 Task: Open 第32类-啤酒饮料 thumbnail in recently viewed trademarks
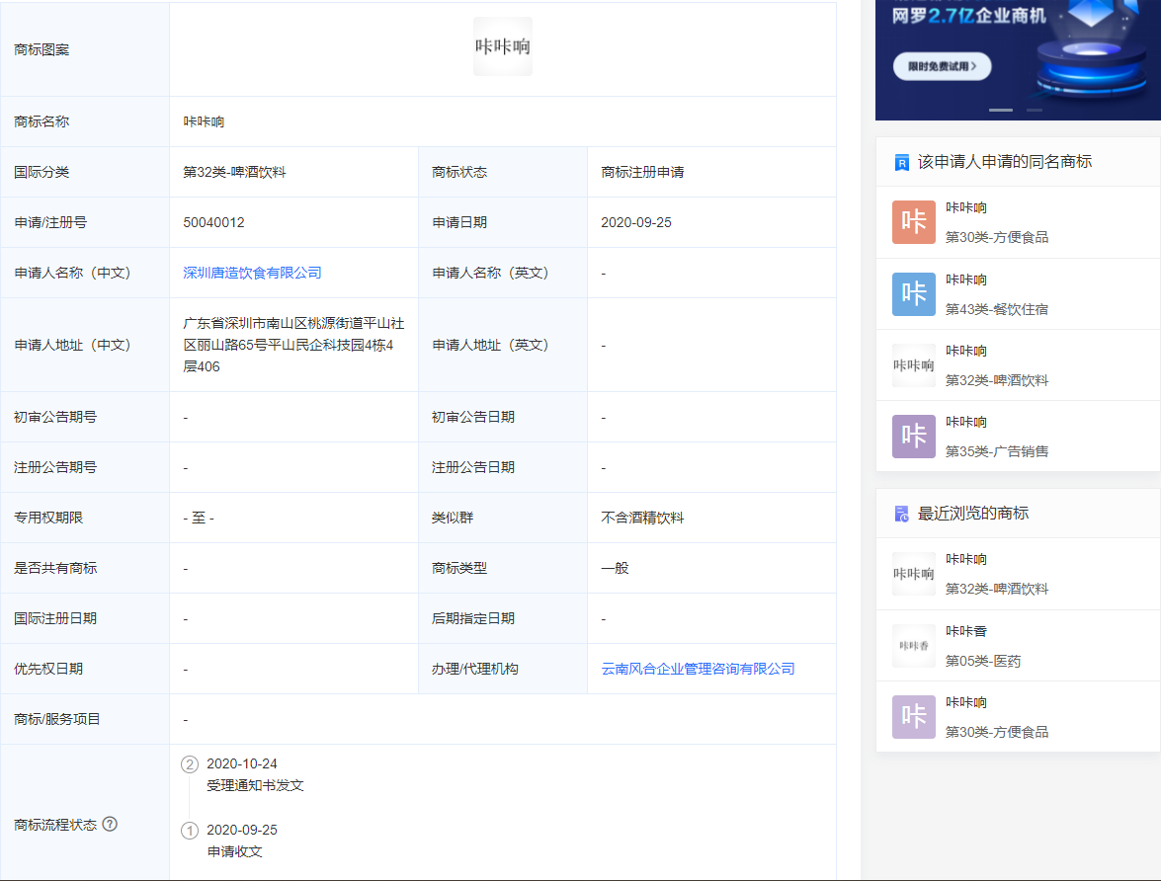tap(913, 574)
